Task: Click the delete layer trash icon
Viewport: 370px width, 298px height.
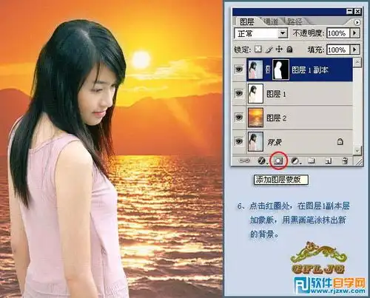Action: coord(345,161)
